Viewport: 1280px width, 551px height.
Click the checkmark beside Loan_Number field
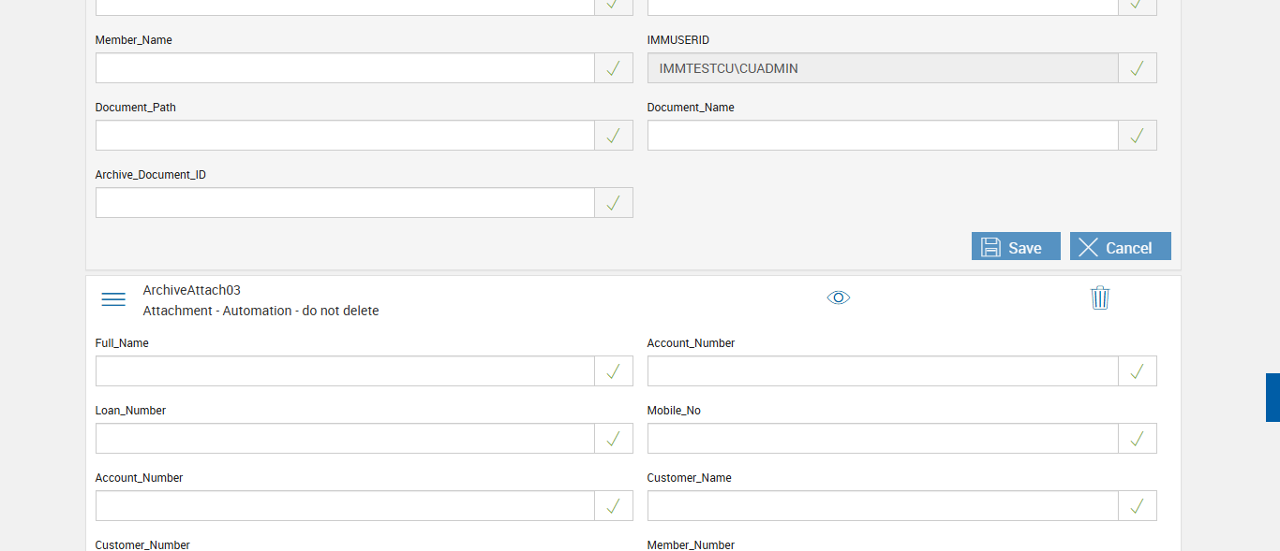pos(613,439)
